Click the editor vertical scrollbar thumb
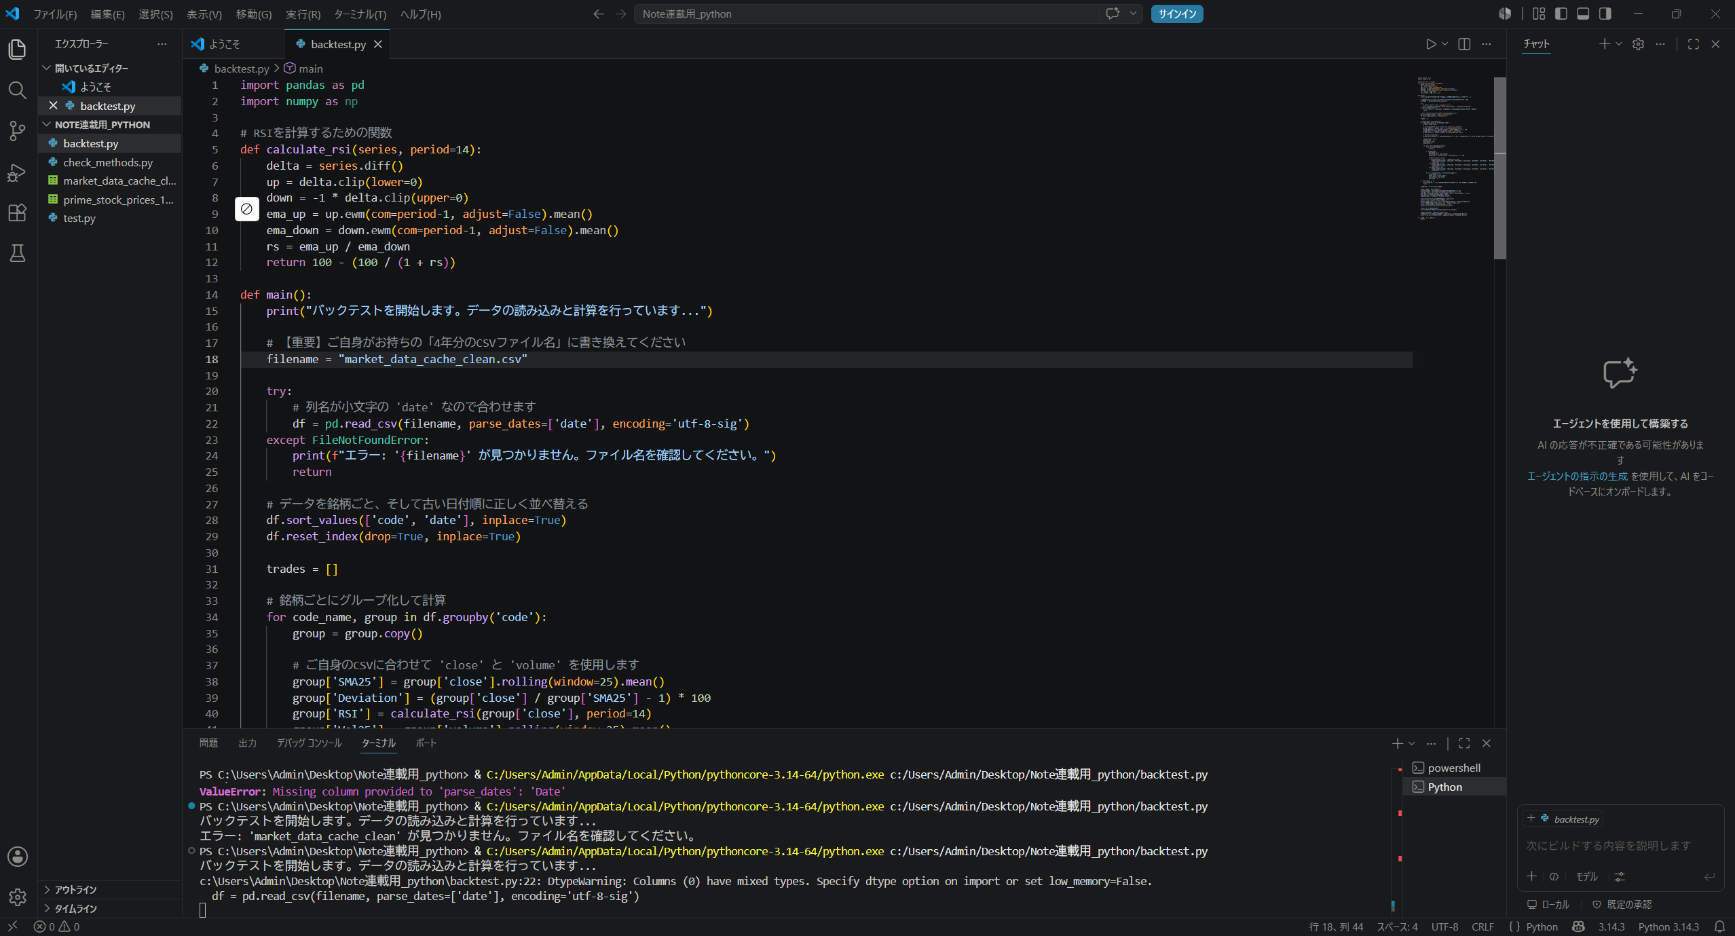 click(1500, 168)
